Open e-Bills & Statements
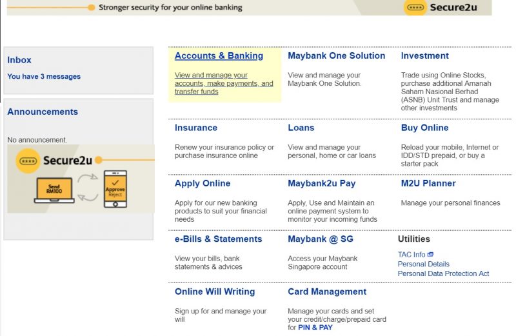 [218, 239]
